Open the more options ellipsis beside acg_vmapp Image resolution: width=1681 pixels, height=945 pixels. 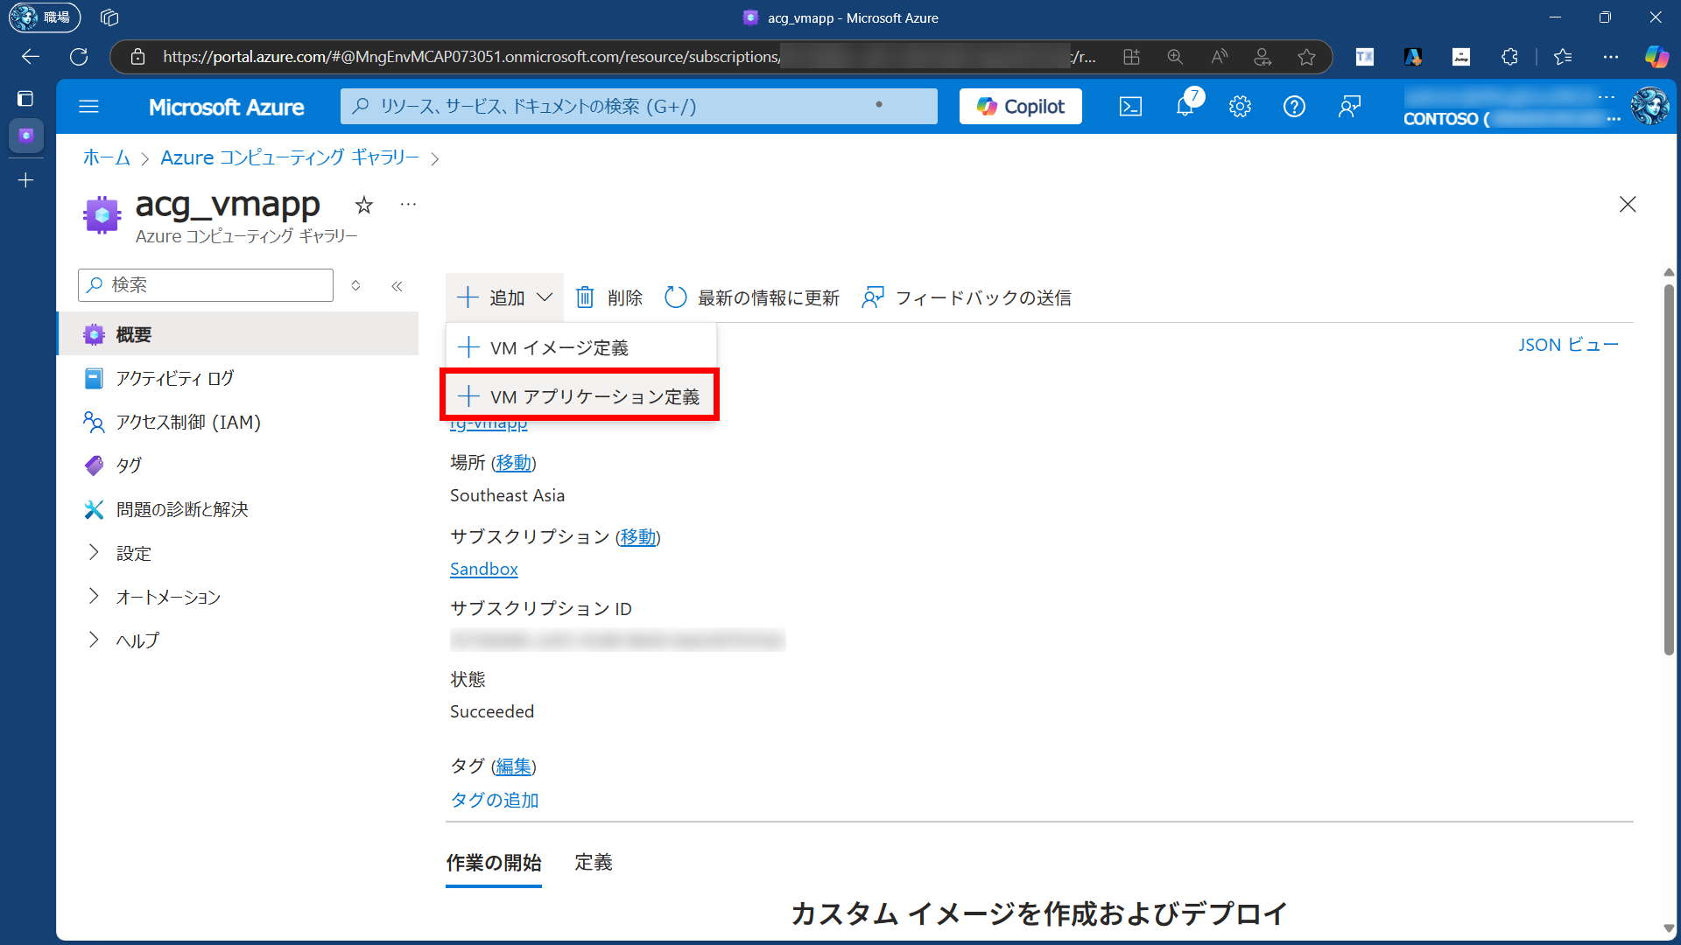408,205
